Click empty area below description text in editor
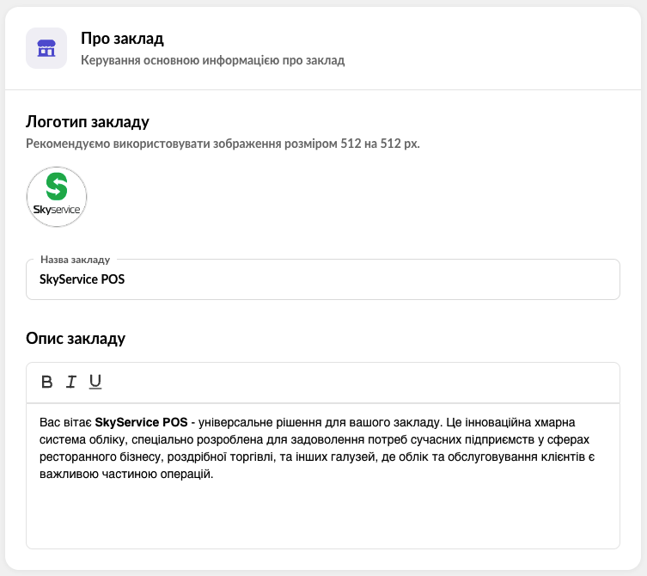The image size is (647, 576). tap(322, 516)
